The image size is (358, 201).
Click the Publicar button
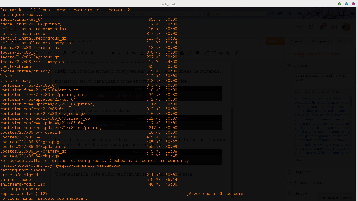[x=275, y=41]
